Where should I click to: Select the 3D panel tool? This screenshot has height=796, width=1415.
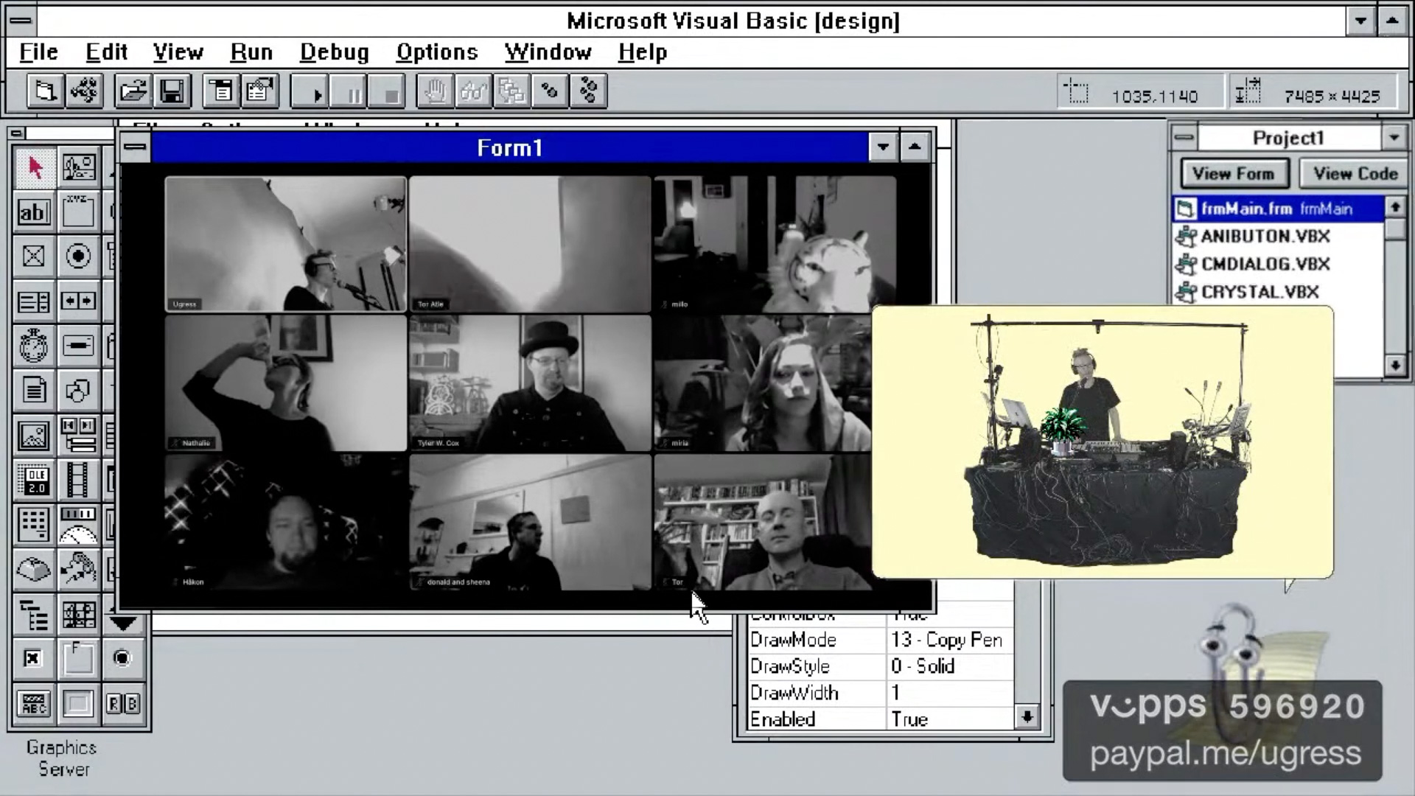point(78,704)
